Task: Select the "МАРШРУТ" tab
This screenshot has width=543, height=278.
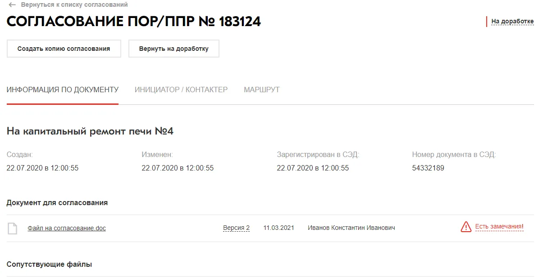Action: [x=262, y=90]
